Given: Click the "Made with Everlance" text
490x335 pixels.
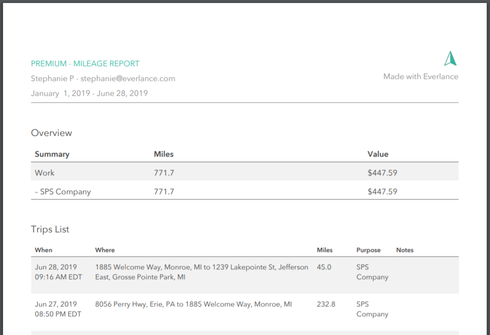Looking at the screenshot, I should pos(420,77).
